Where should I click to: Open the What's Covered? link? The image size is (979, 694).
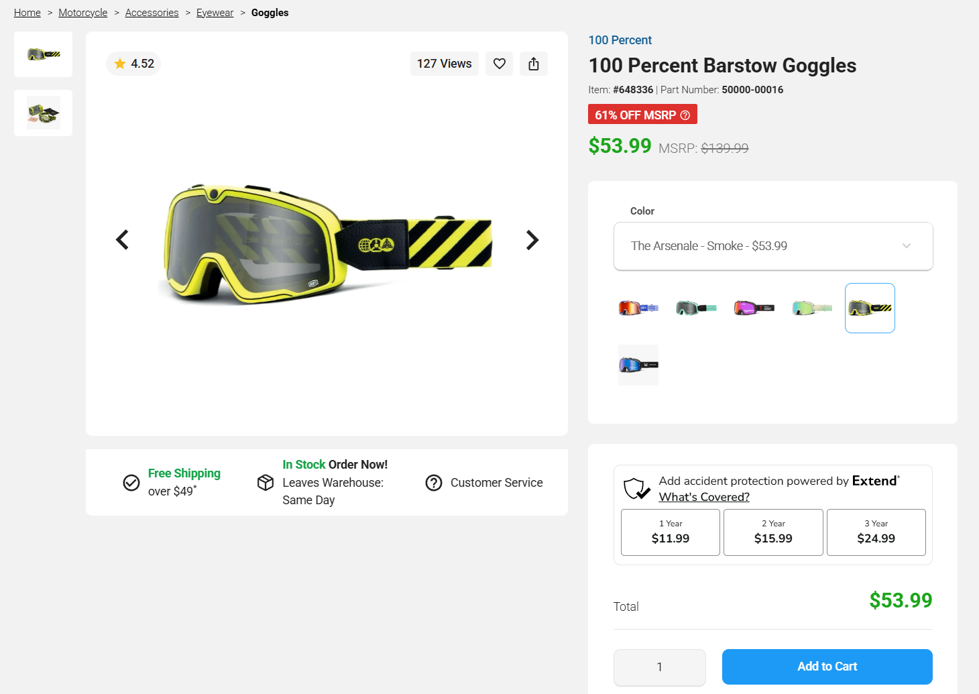click(704, 497)
